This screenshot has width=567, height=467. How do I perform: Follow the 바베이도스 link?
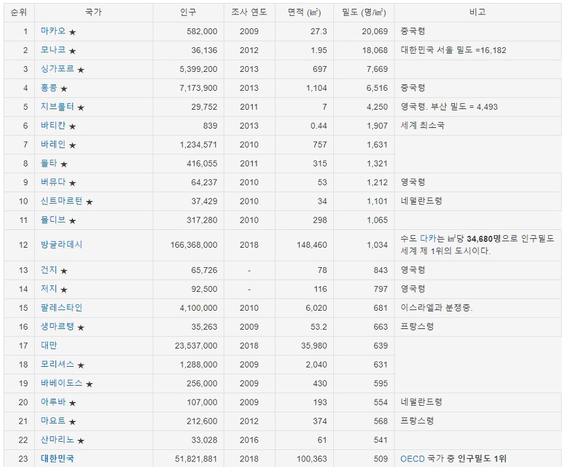coord(62,383)
